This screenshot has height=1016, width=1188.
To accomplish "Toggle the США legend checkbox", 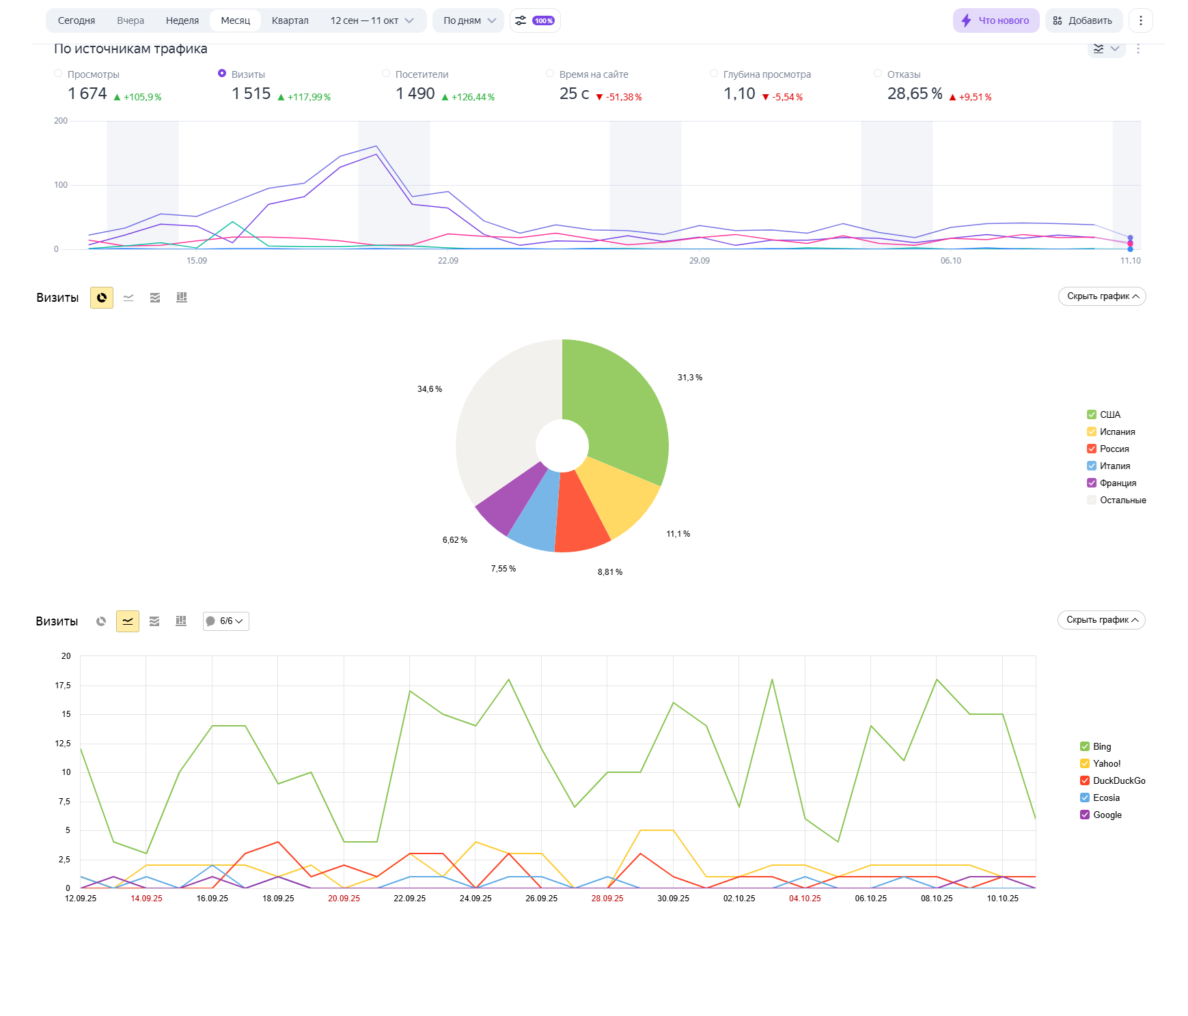I will pos(1092,414).
